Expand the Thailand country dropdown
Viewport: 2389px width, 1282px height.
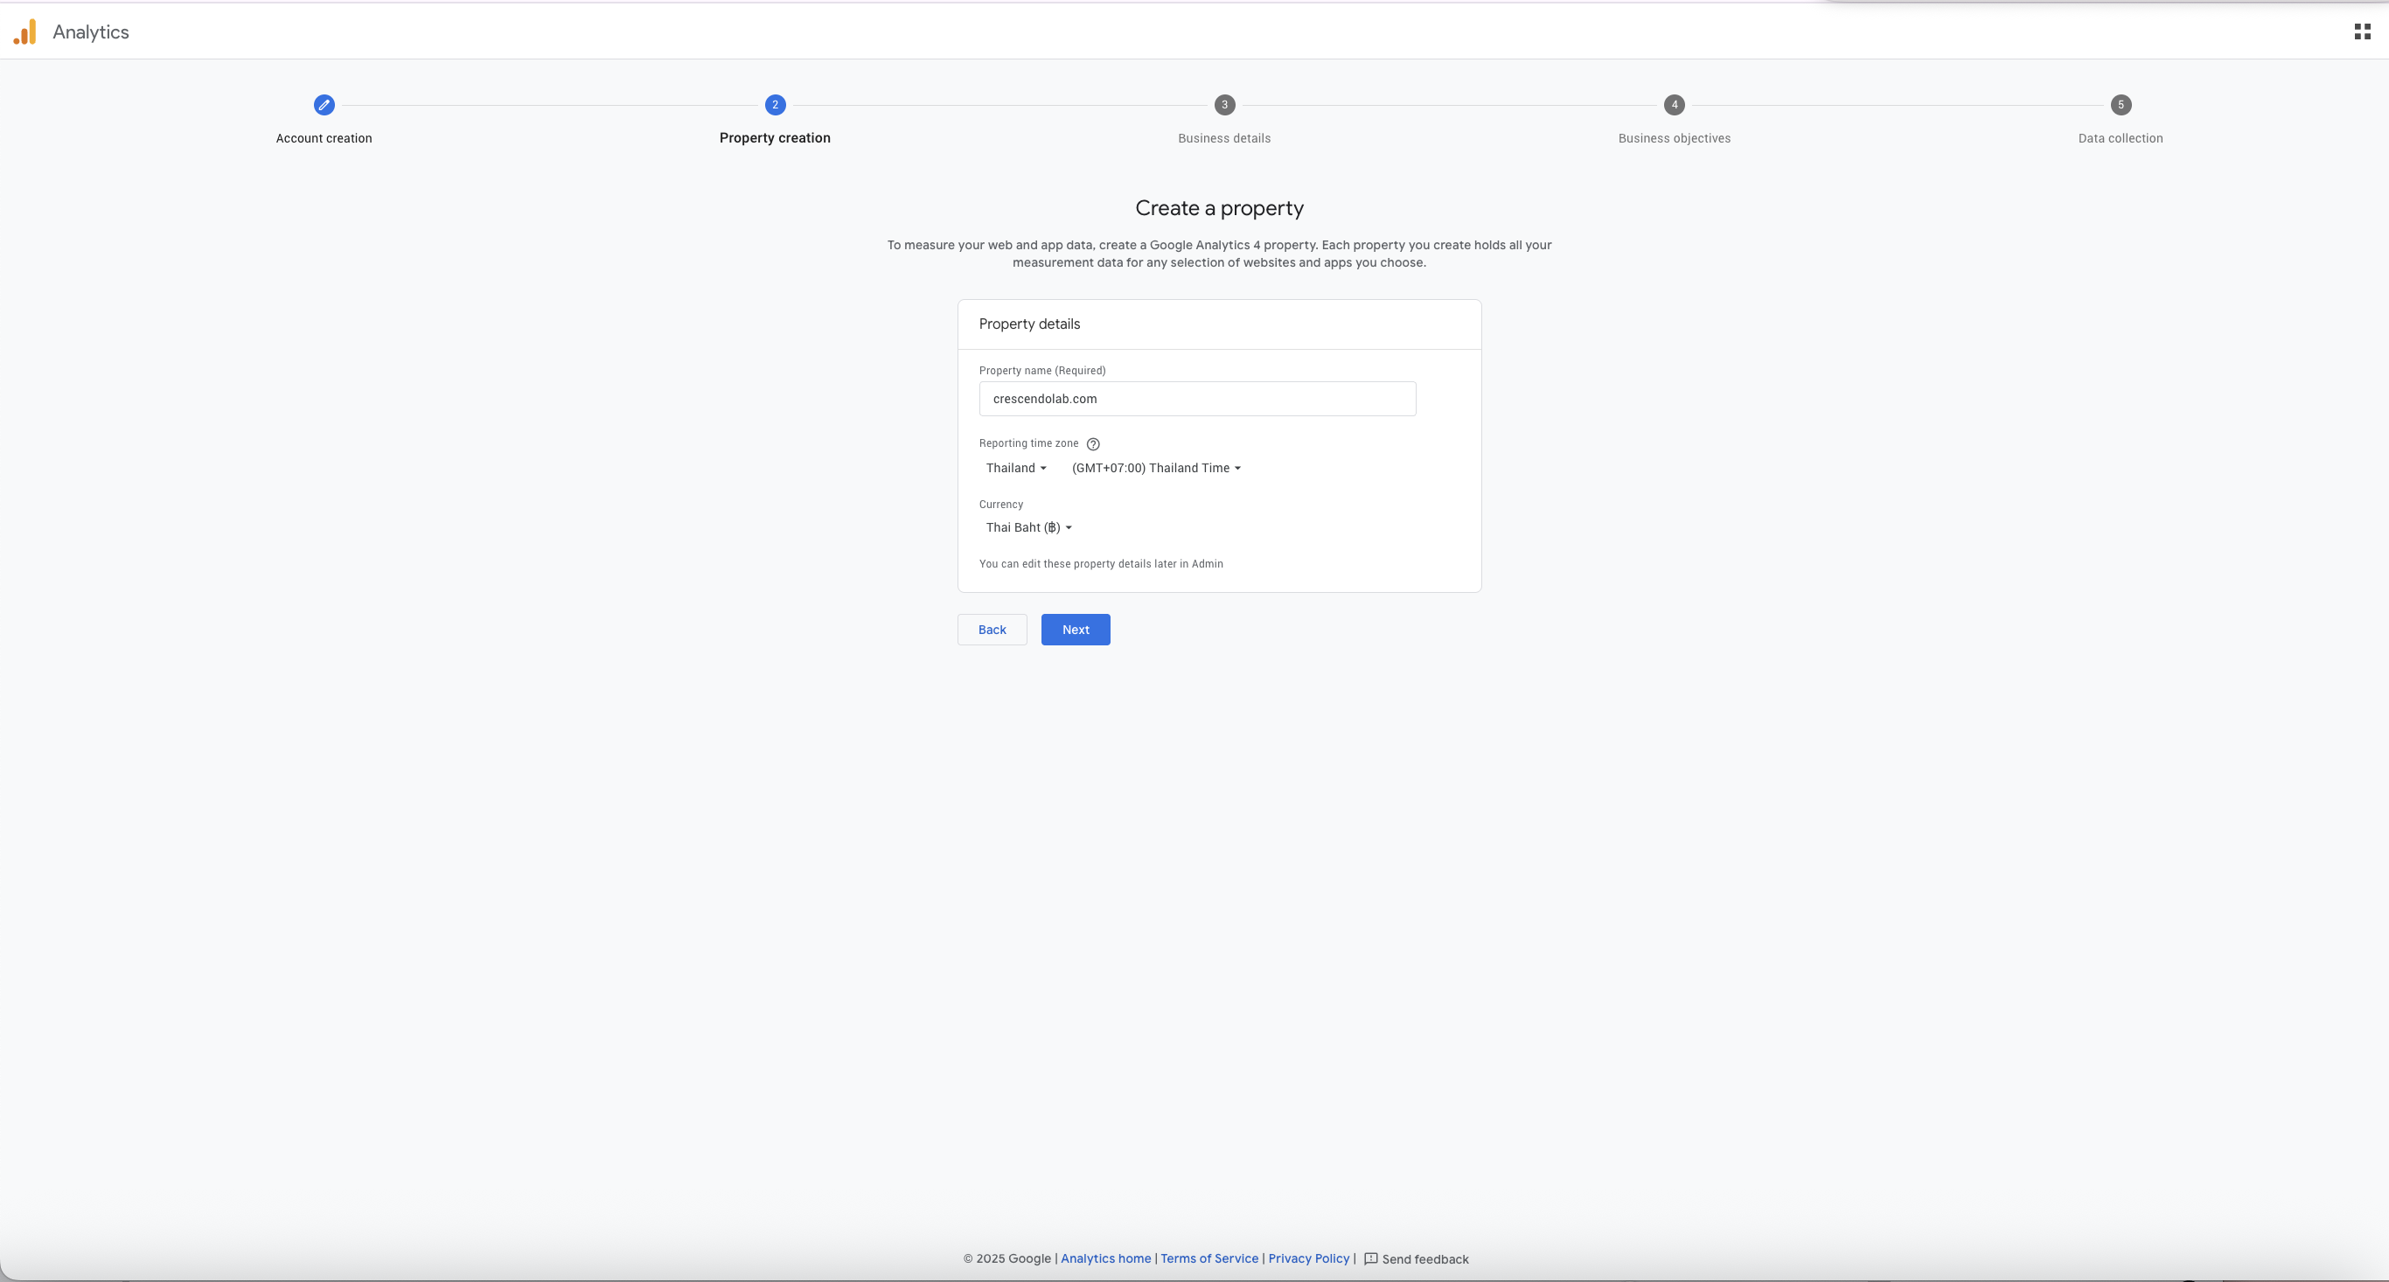pyautogui.click(x=1016, y=469)
